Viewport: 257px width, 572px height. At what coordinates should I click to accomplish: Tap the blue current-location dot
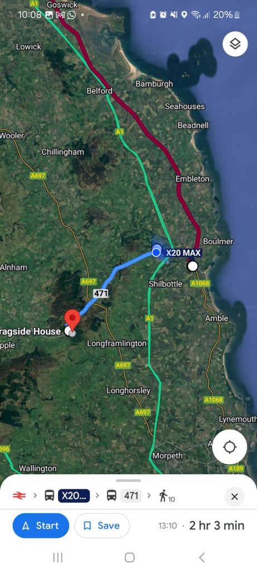[156, 252]
